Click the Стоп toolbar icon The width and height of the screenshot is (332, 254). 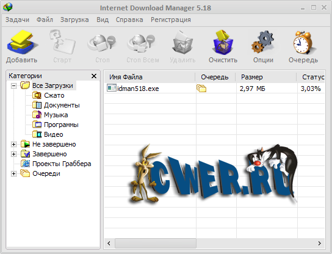pyautogui.click(x=102, y=43)
